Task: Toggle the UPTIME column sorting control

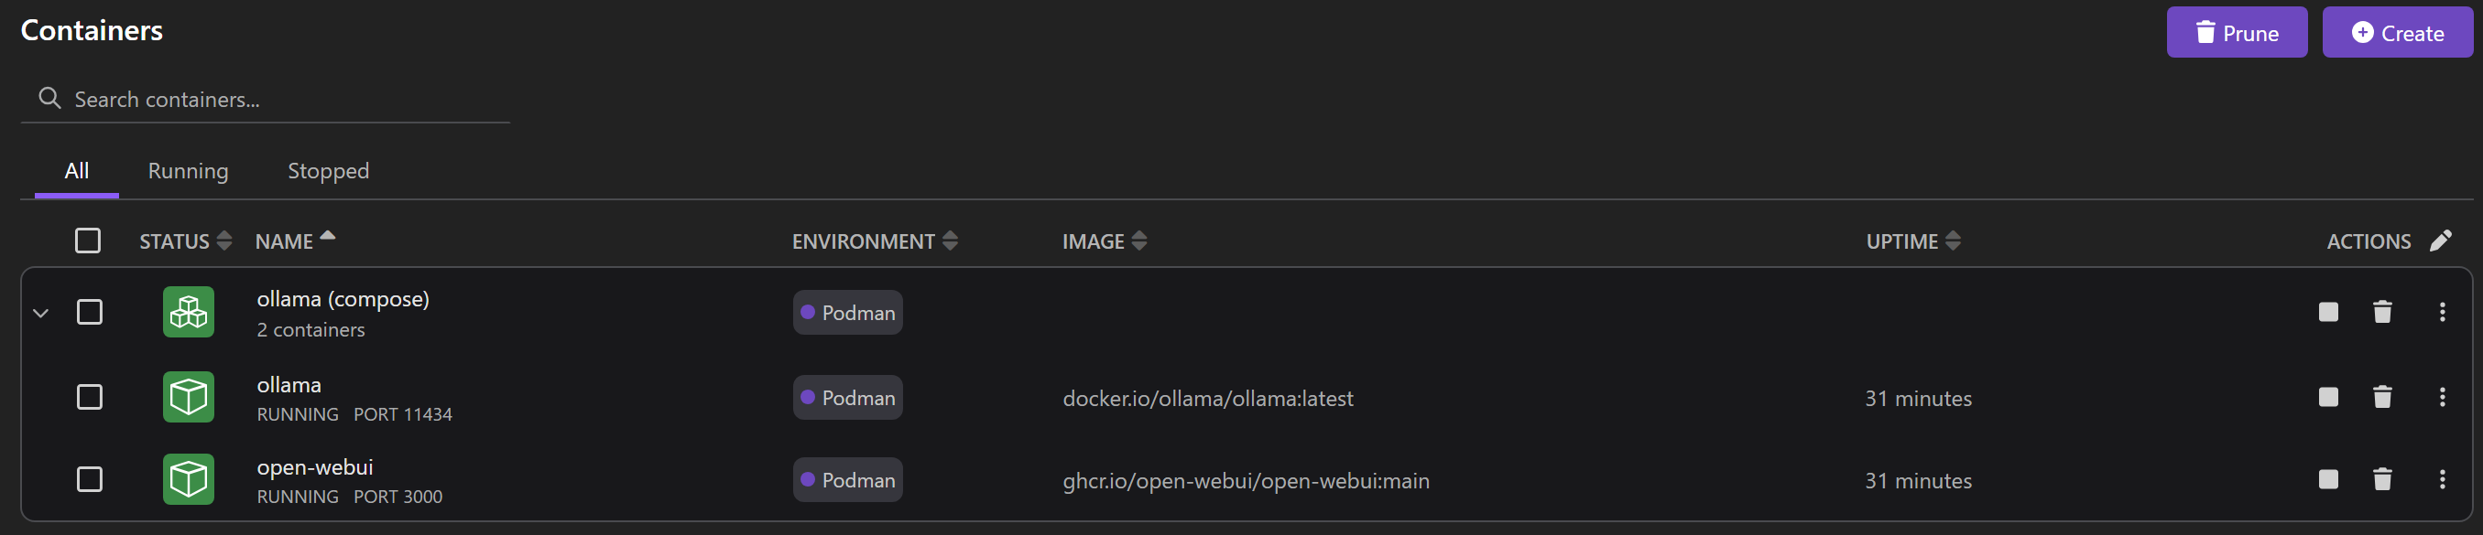Action: click(1955, 241)
